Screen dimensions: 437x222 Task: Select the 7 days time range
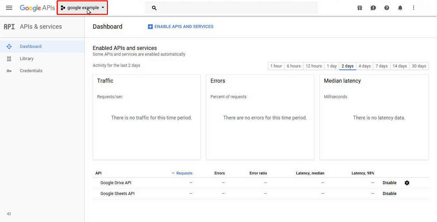tap(382, 66)
